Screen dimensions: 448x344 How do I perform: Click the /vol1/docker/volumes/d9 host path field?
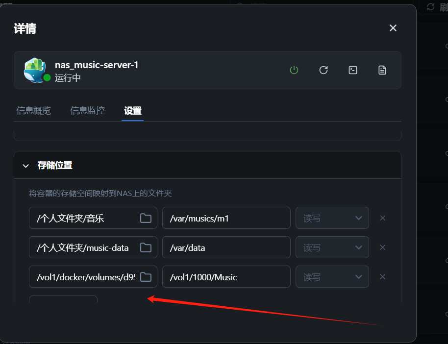click(x=93, y=277)
